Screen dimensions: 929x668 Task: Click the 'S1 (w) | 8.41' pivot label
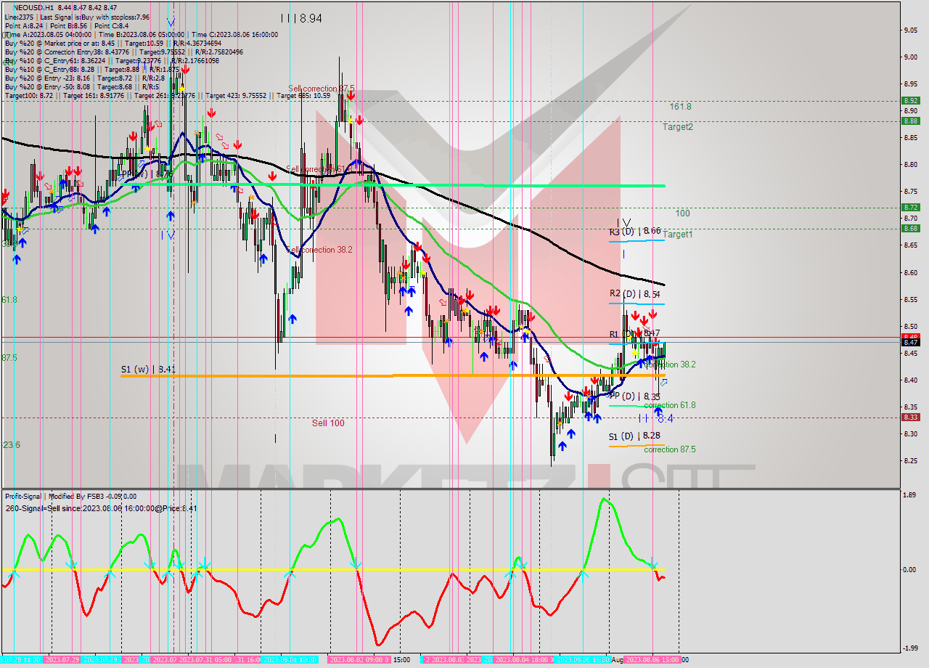click(148, 370)
